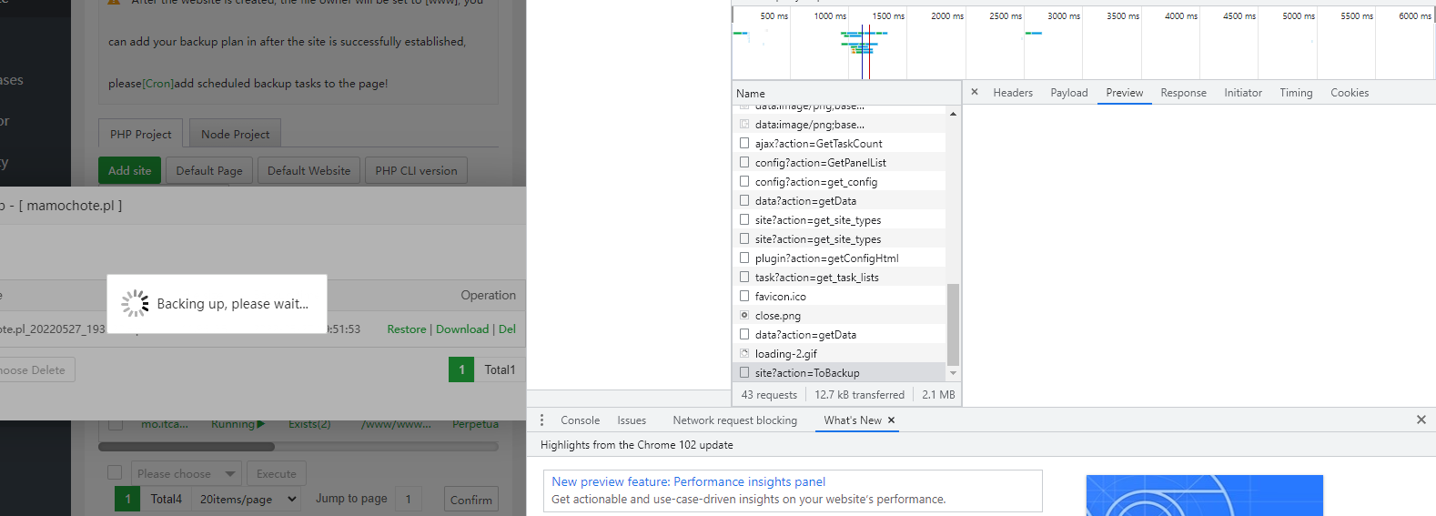Check the mo.itca site row checkbox
This screenshot has height=516, width=1436.
pyautogui.click(x=116, y=424)
